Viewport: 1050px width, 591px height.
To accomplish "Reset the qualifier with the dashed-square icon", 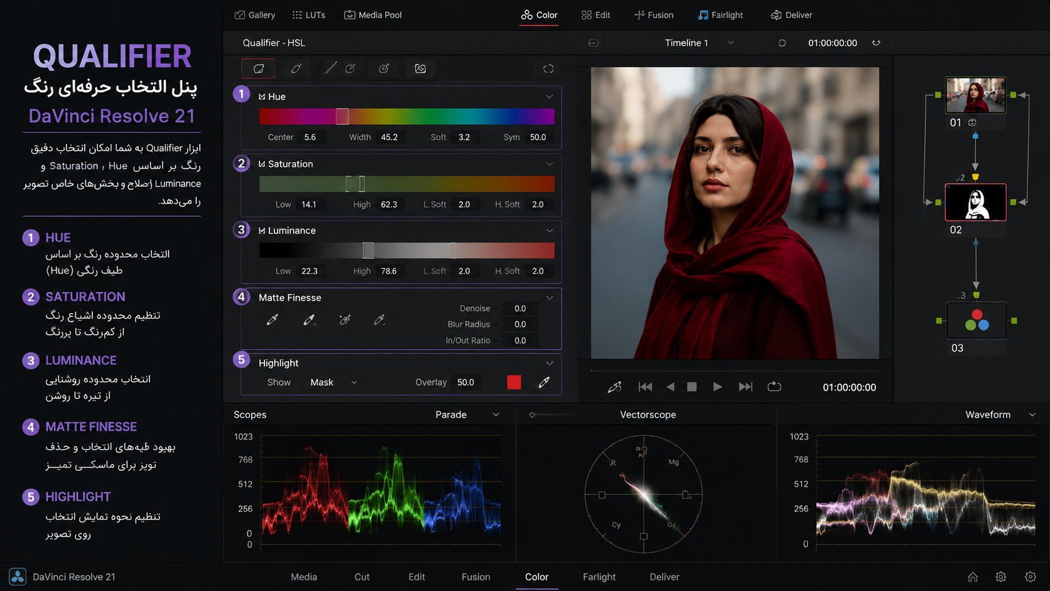I will [548, 68].
